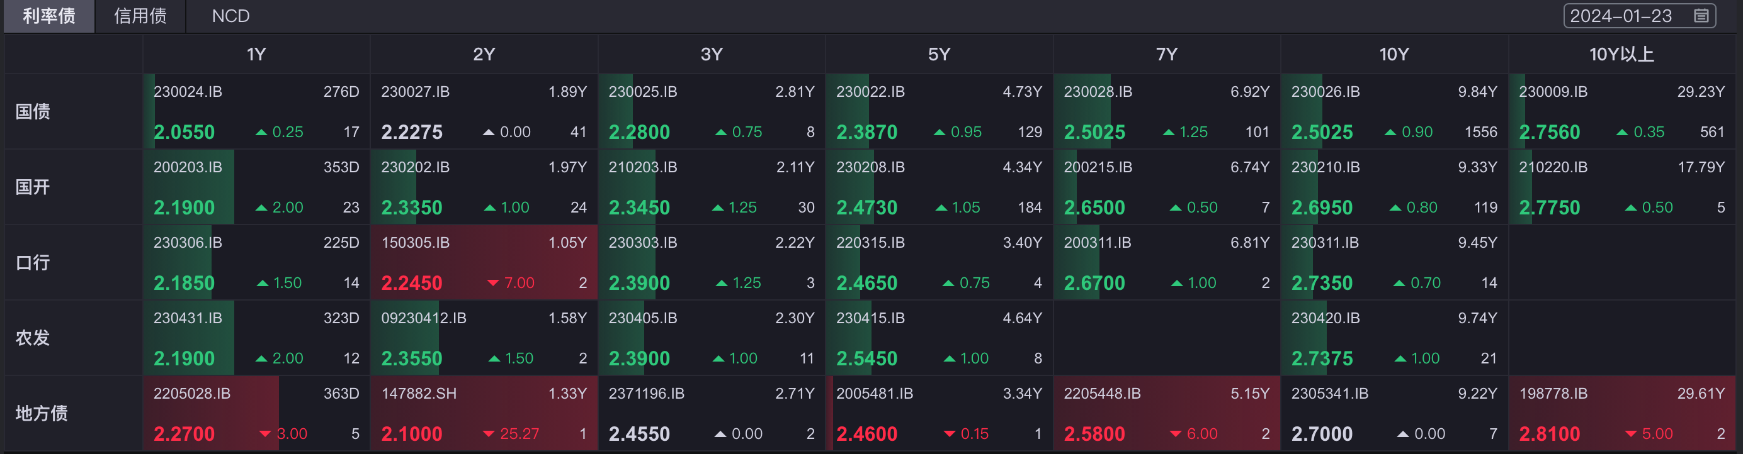Open bond 230024.IB in 国债 row

[x=188, y=92]
